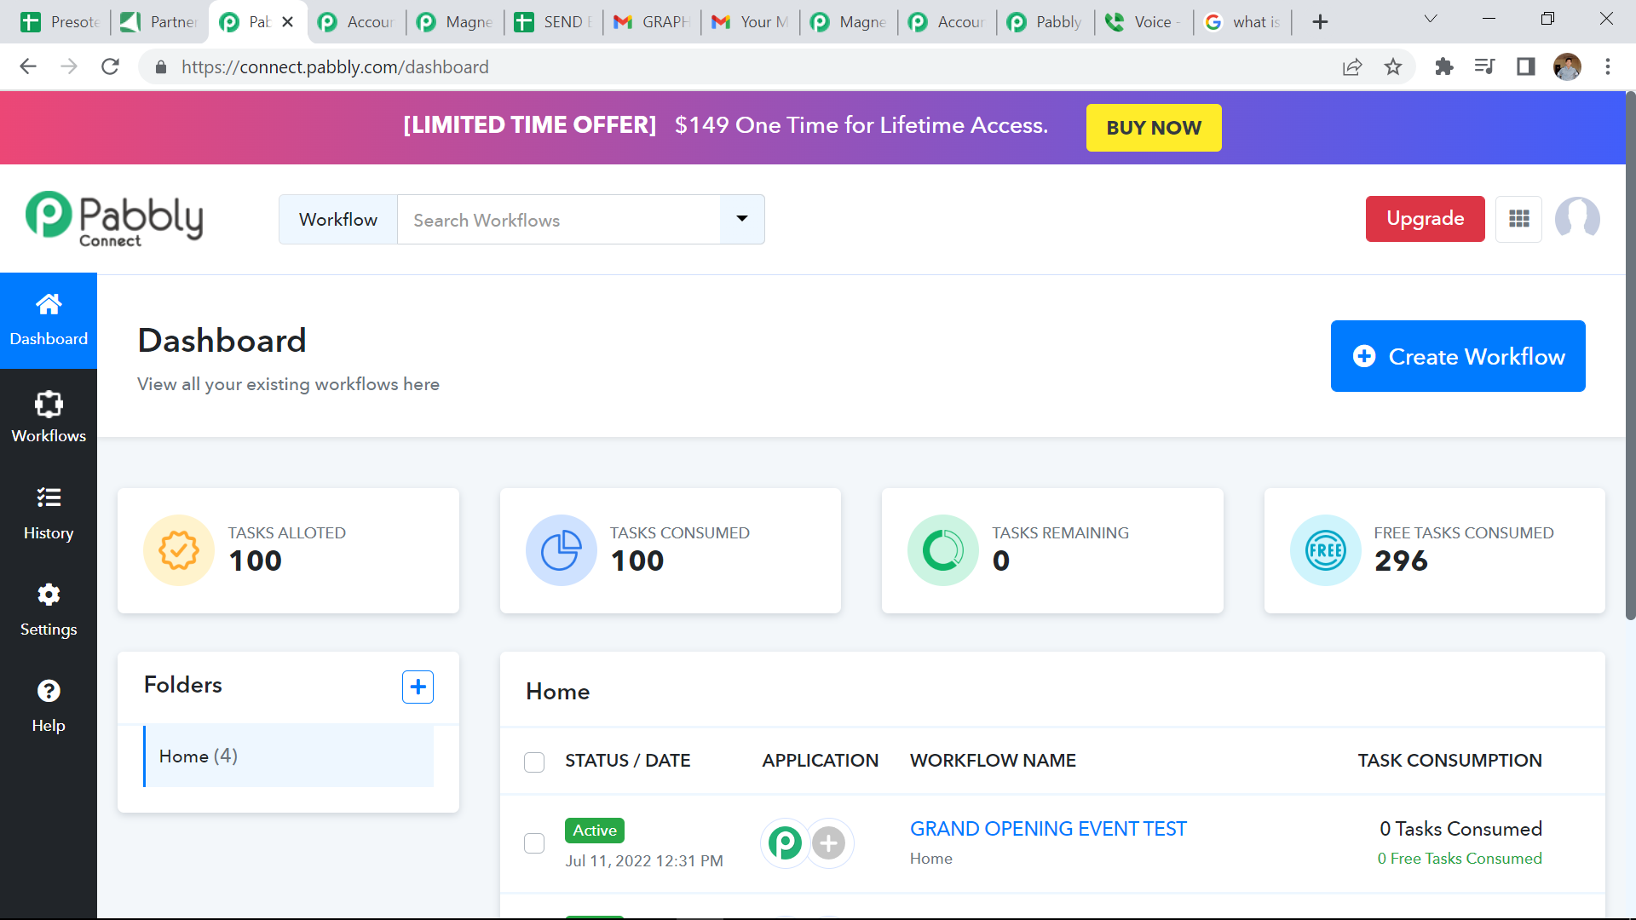Open a new browser tab
Screen dimensions: 1636x920
click(1320, 21)
